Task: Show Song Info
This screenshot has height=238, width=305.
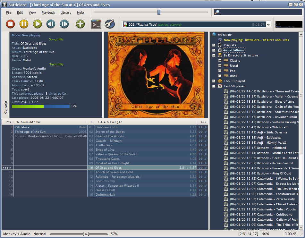Action: 56,39
